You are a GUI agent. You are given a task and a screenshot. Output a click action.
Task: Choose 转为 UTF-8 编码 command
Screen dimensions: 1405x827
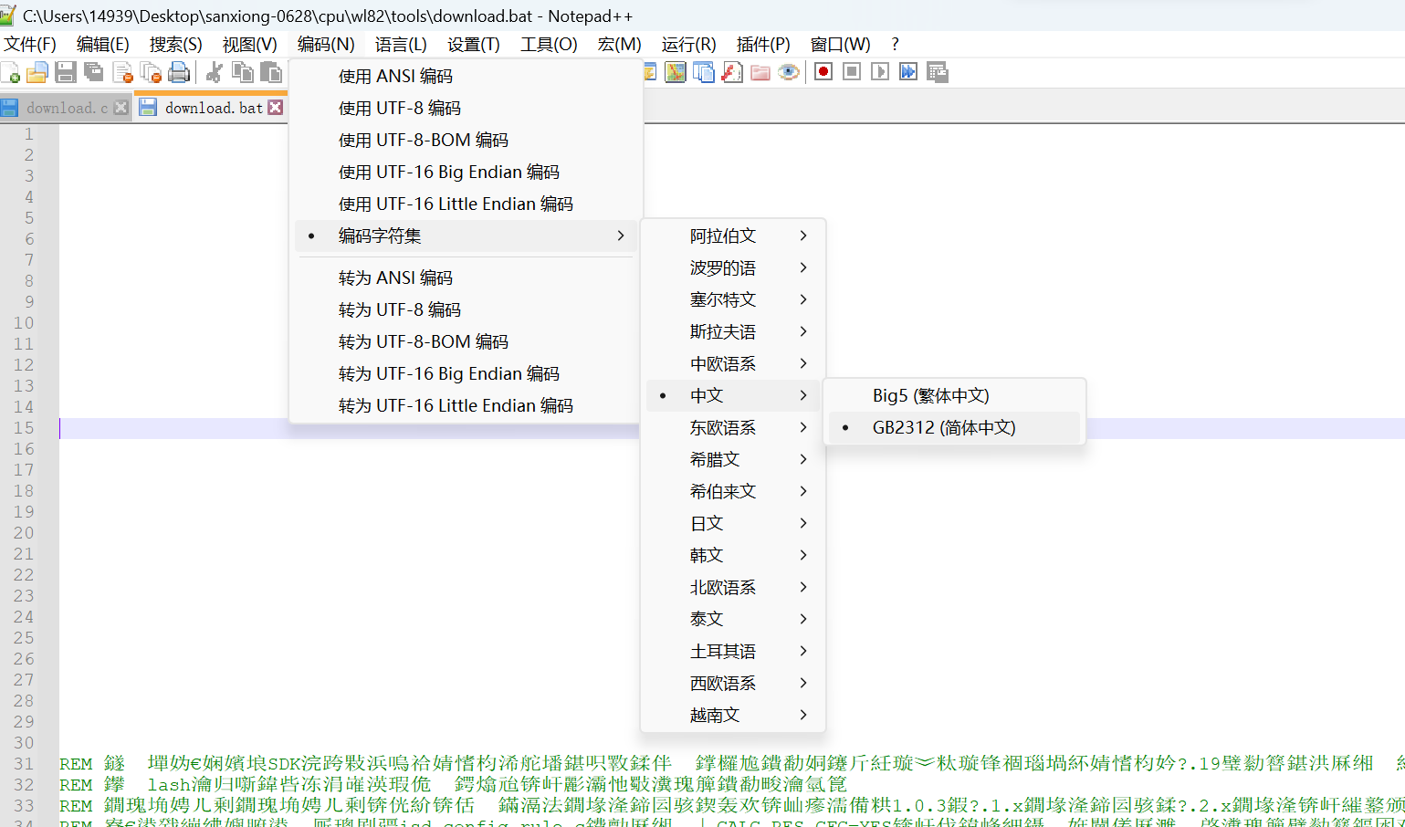click(x=397, y=309)
